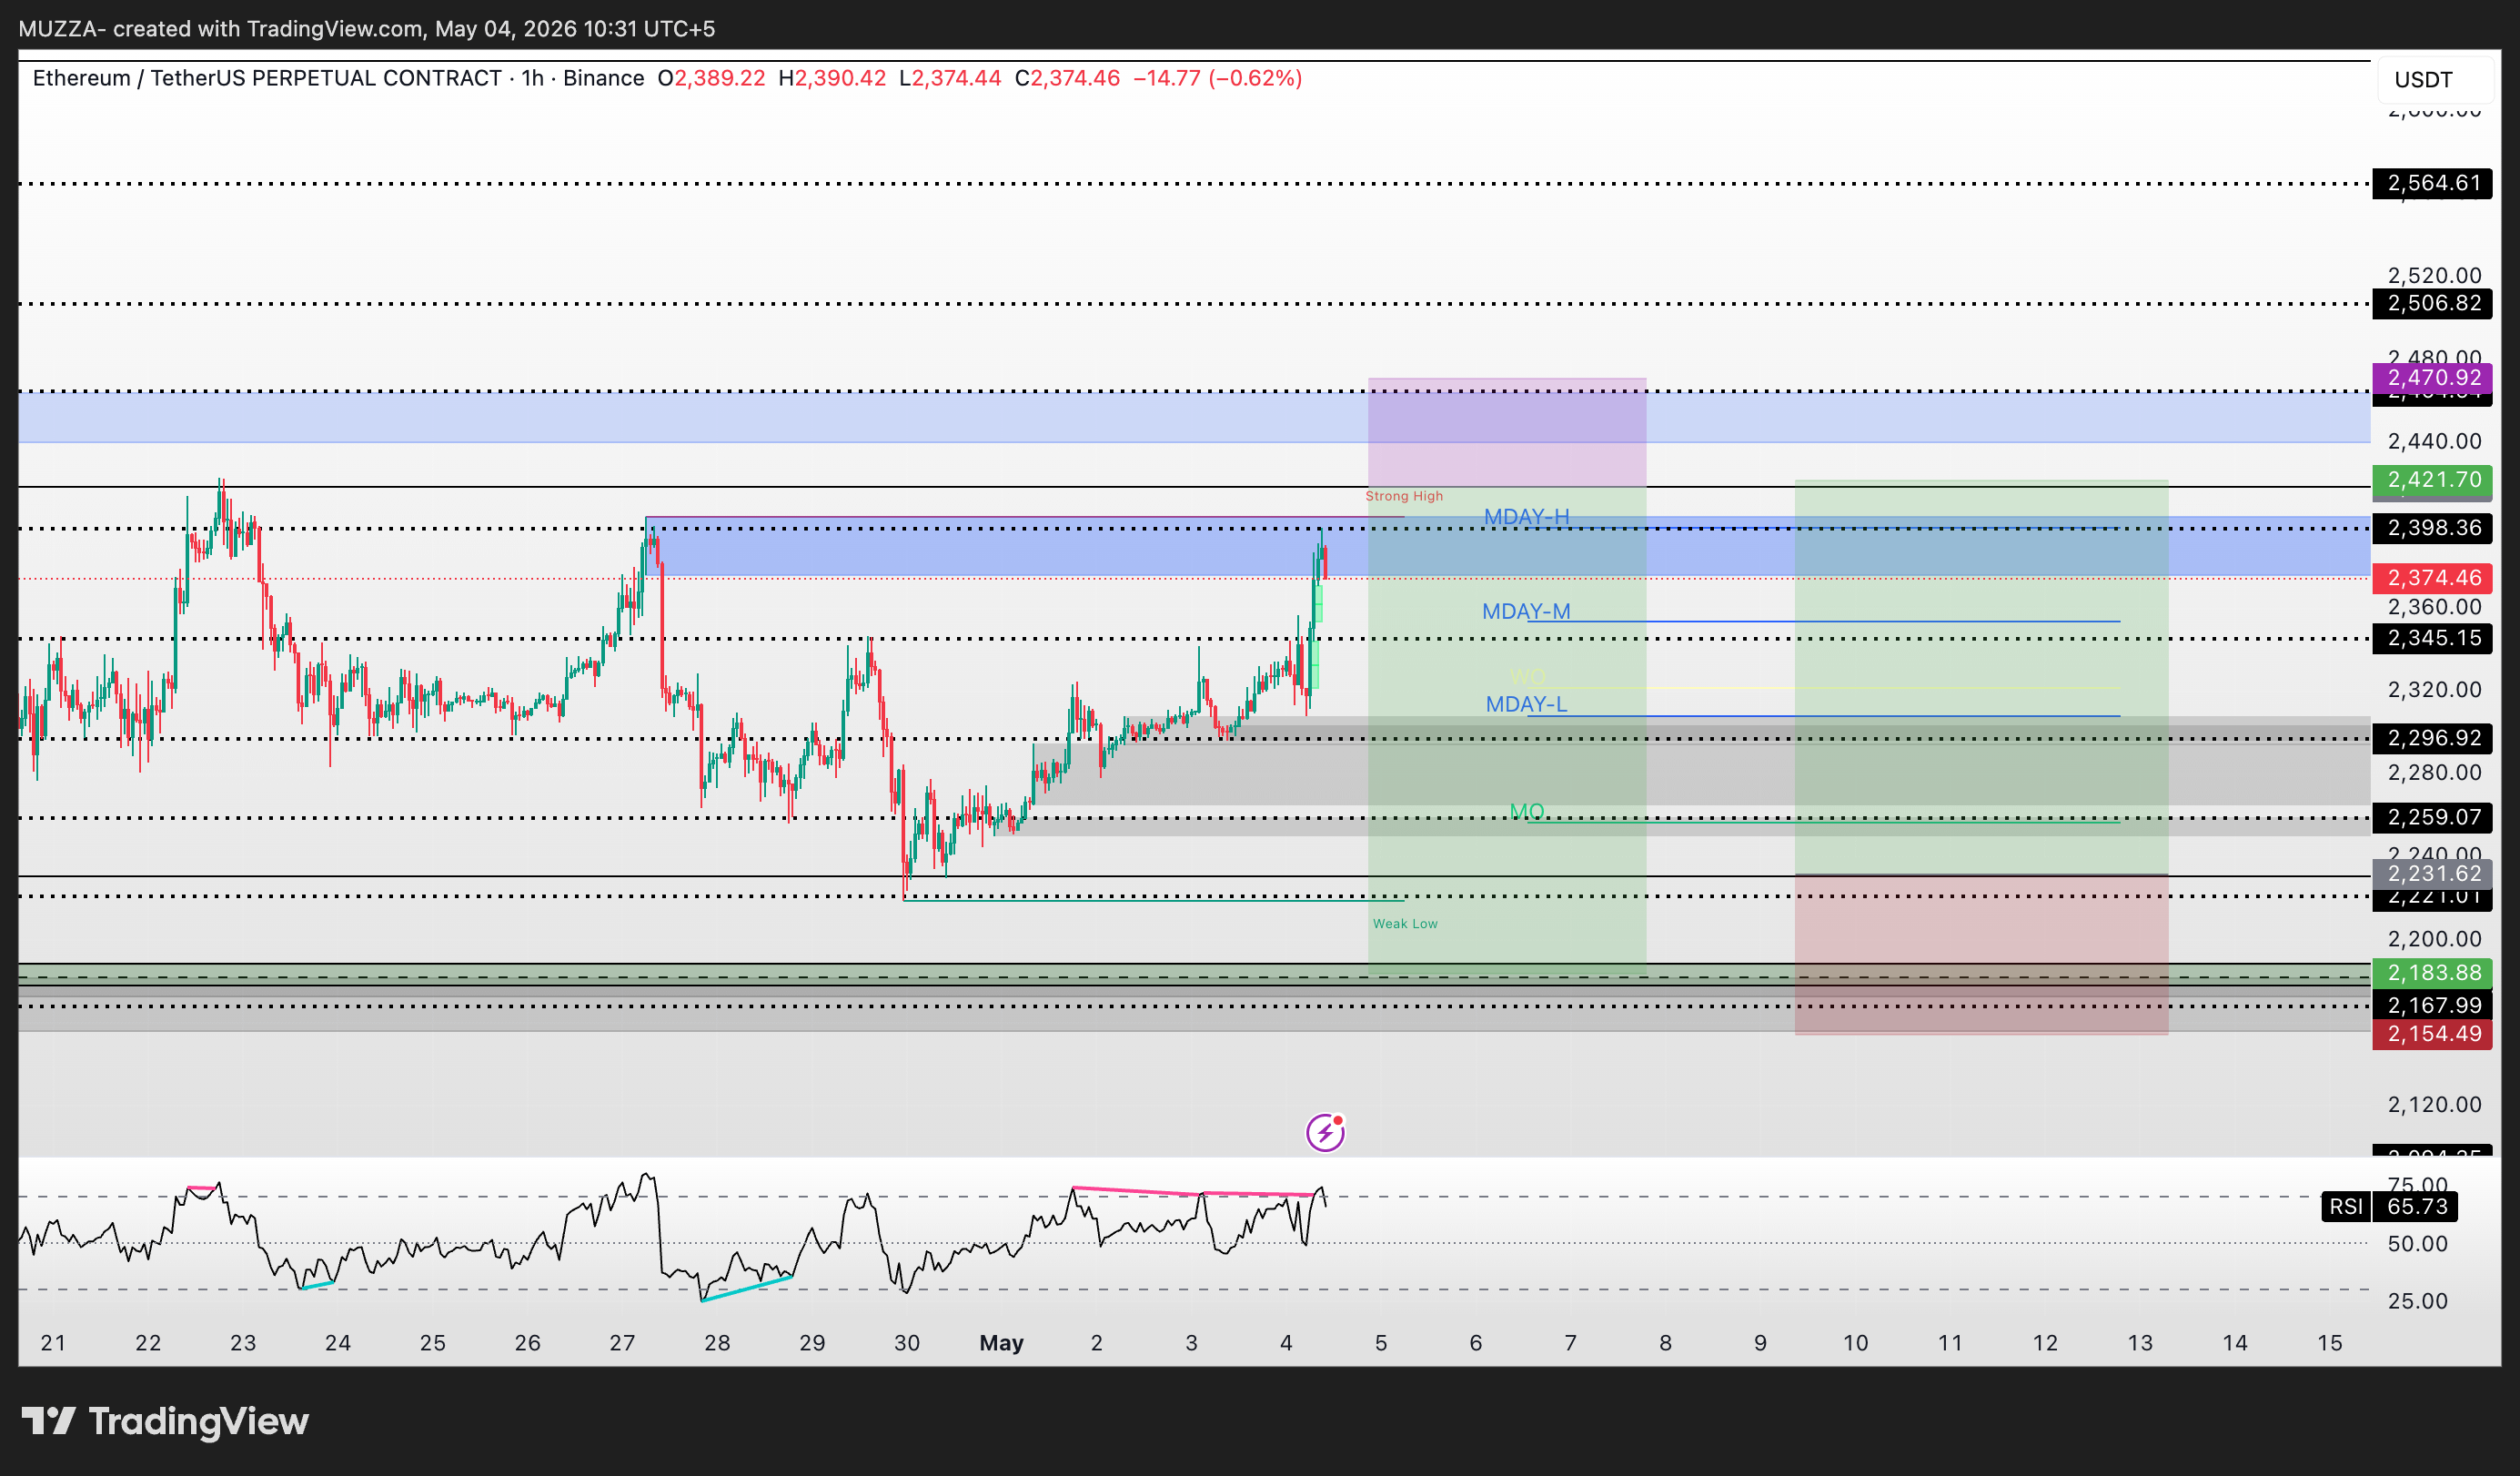Select the 2,167.99 price label
Image resolution: width=2520 pixels, height=1476 pixels.
coord(2432,1005)
